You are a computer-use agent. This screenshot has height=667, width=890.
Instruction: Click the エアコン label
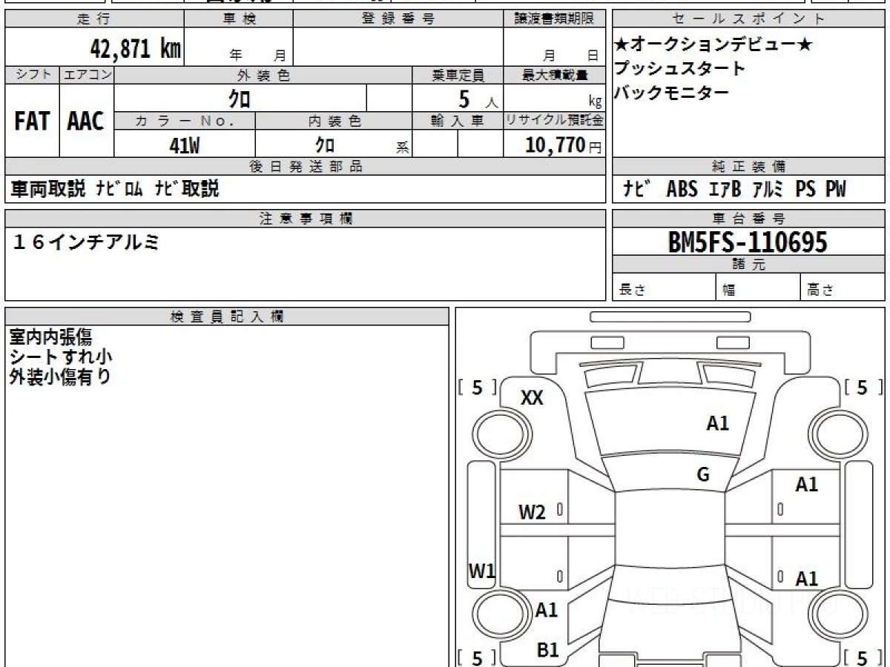pyautogui.click(x=87, y=75)
